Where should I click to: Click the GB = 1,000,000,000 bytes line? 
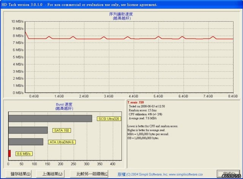coord(143,138)
